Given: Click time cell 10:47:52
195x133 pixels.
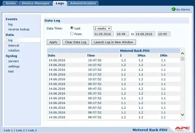Looking at the screenshot, I should (95, 60).
